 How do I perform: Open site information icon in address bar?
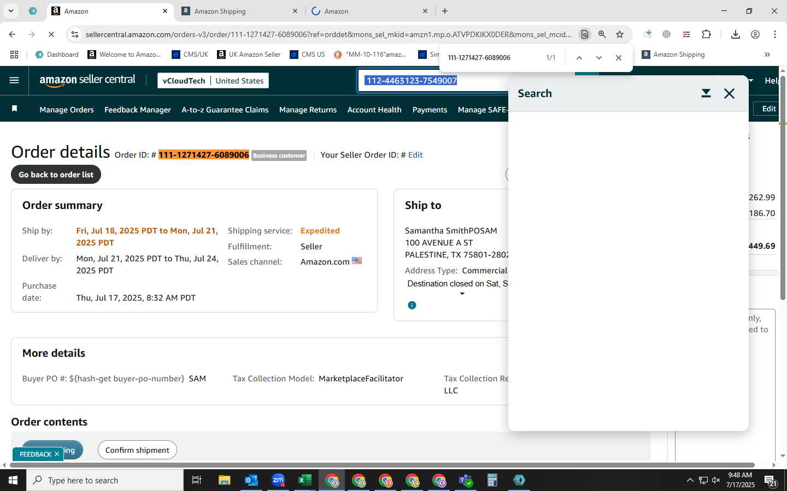tap(75, 34)
